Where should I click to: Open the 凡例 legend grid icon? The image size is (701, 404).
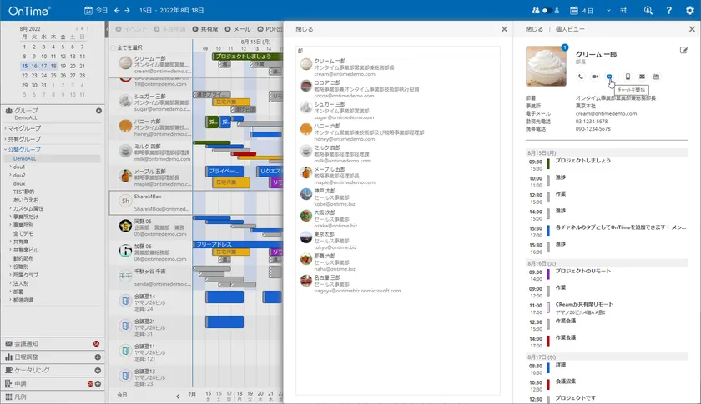[x=8, y=397]
